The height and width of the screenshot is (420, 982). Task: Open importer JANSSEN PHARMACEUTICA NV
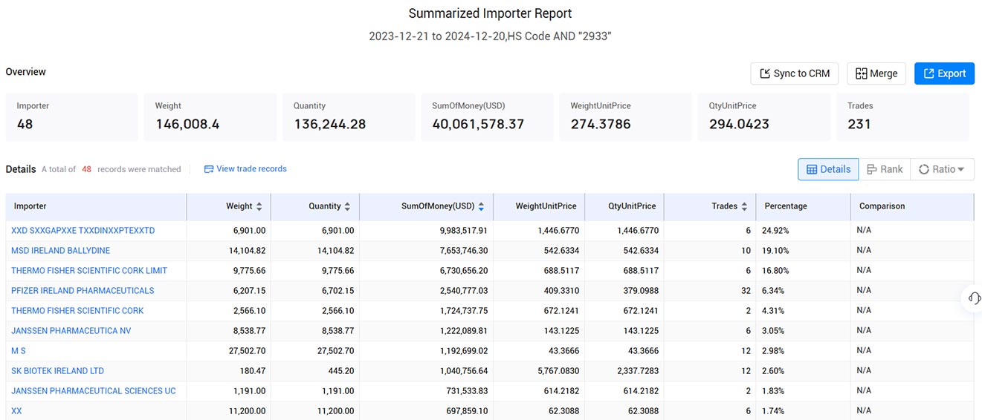[x=71, y=331]
